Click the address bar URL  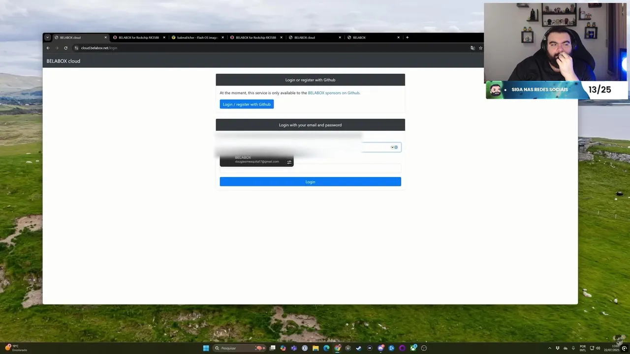point(99,48)
